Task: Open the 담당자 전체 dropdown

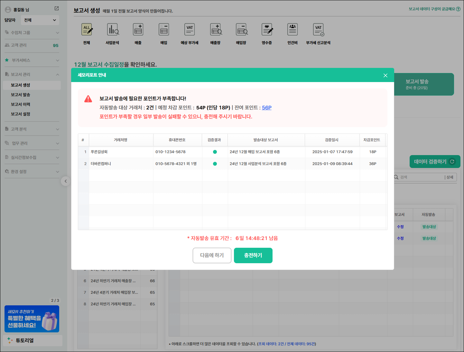Action: [x=40, y=20]
